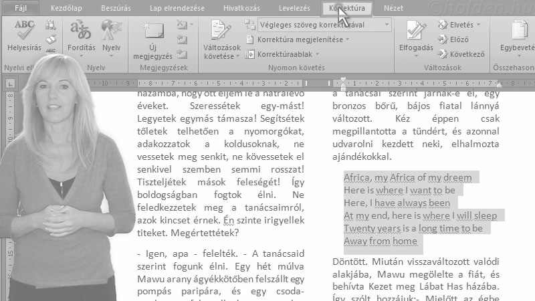Click the small ABC word count icon
The image size is (535, 301).
point(51,51)
